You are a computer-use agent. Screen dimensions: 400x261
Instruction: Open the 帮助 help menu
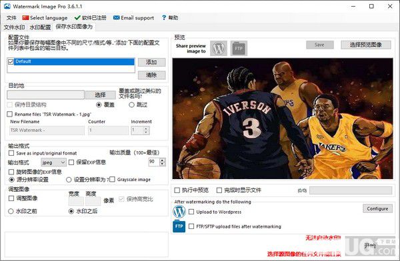point(170,18)
